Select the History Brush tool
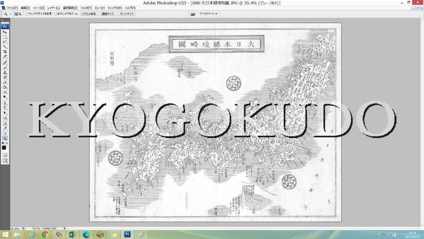 [5, 77]
